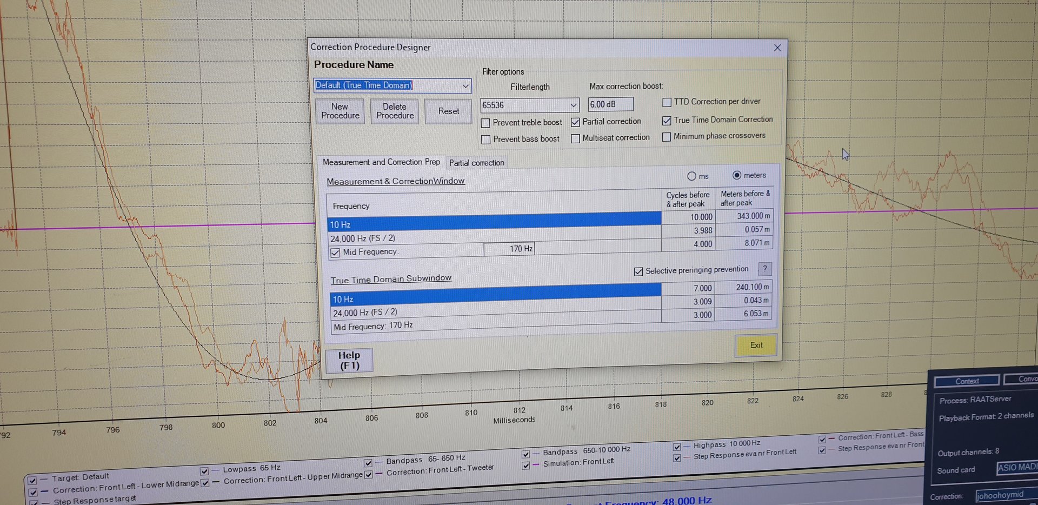
Task: Toggle Step Response eva nr Front Left checkbox
Action: 676,457
